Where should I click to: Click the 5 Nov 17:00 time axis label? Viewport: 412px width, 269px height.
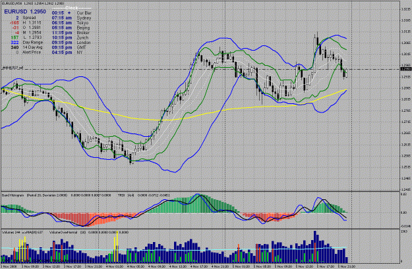326,266
